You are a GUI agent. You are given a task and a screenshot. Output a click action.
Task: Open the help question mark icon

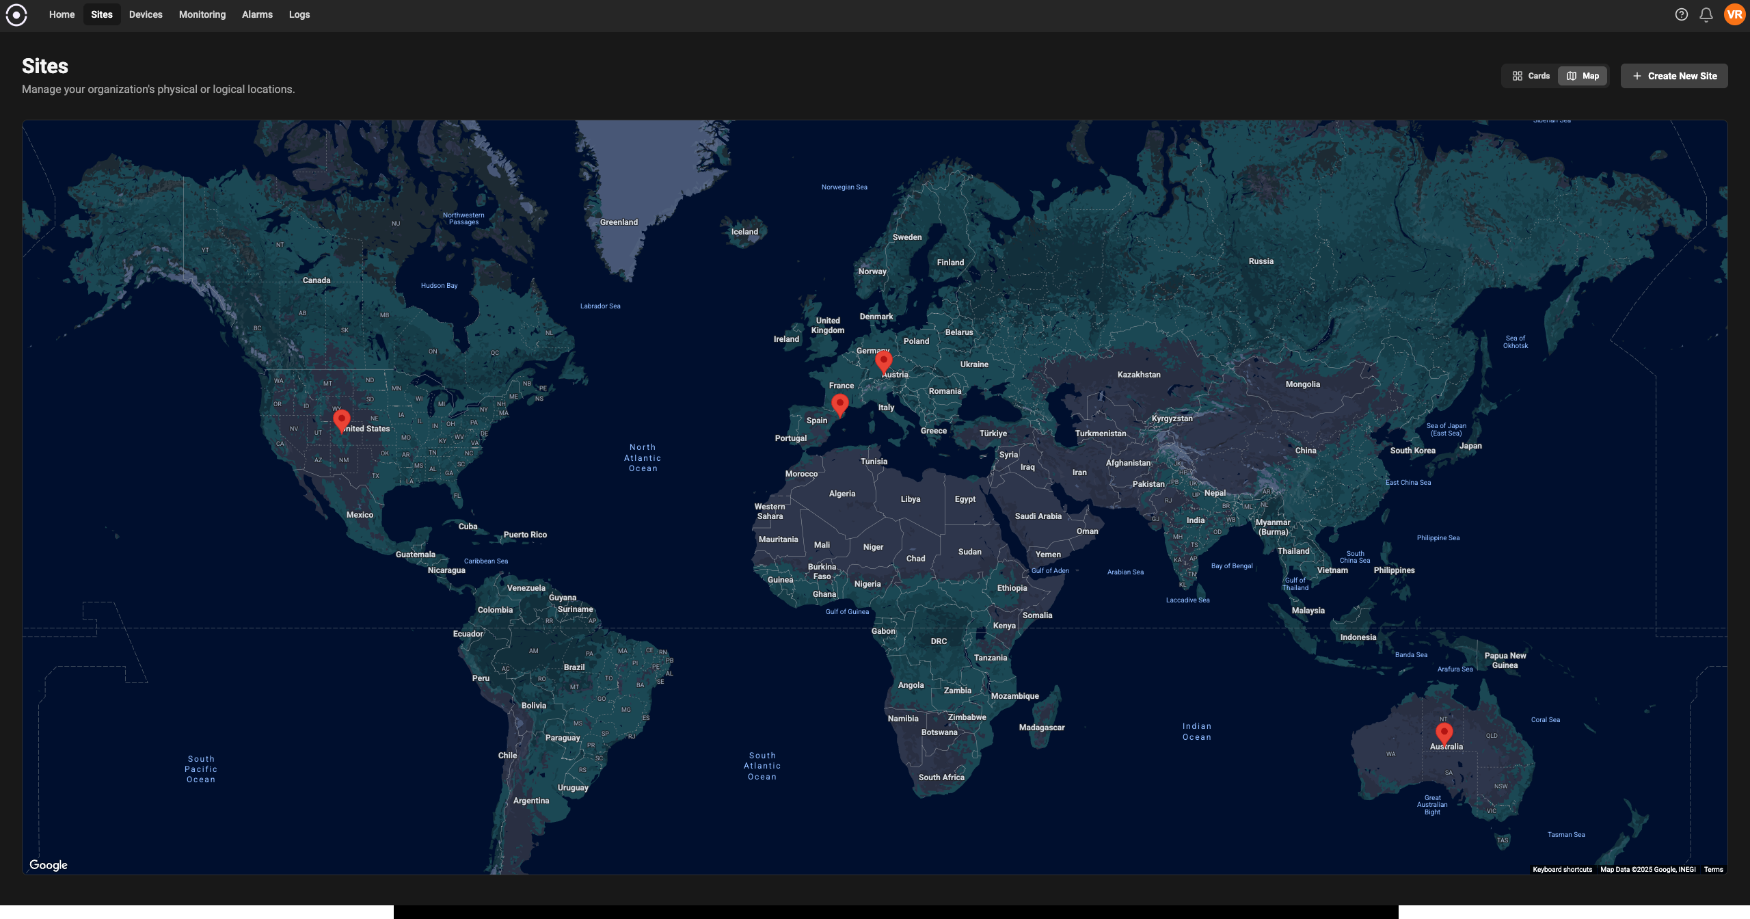[x=1682, y=14]
